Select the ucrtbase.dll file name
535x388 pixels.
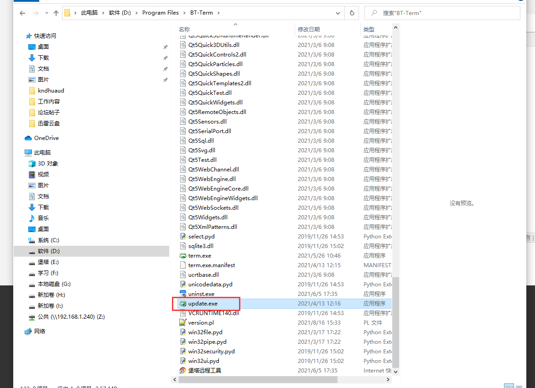pyautogui.click(x=204, y=274)
